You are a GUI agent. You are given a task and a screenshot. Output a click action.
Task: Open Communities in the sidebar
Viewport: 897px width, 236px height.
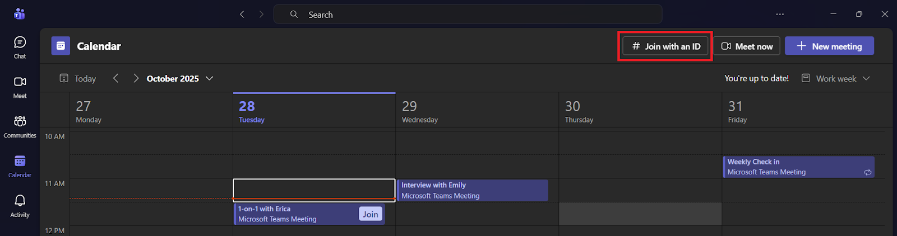[20, 126]
